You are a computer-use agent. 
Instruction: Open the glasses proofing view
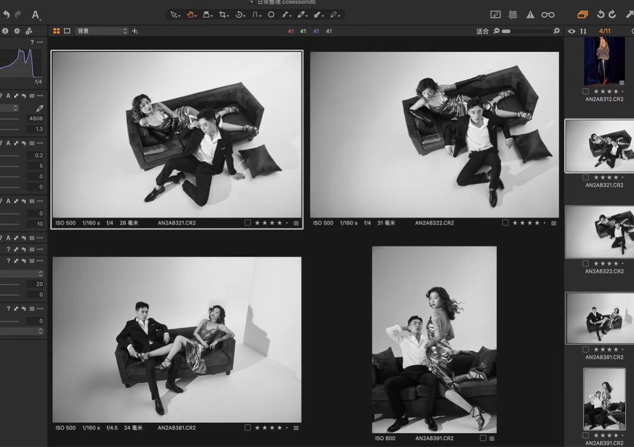click(548, 15)
